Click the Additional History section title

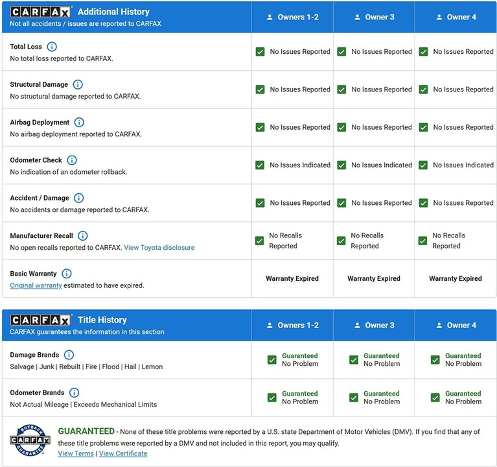click(x=113, y=12)
